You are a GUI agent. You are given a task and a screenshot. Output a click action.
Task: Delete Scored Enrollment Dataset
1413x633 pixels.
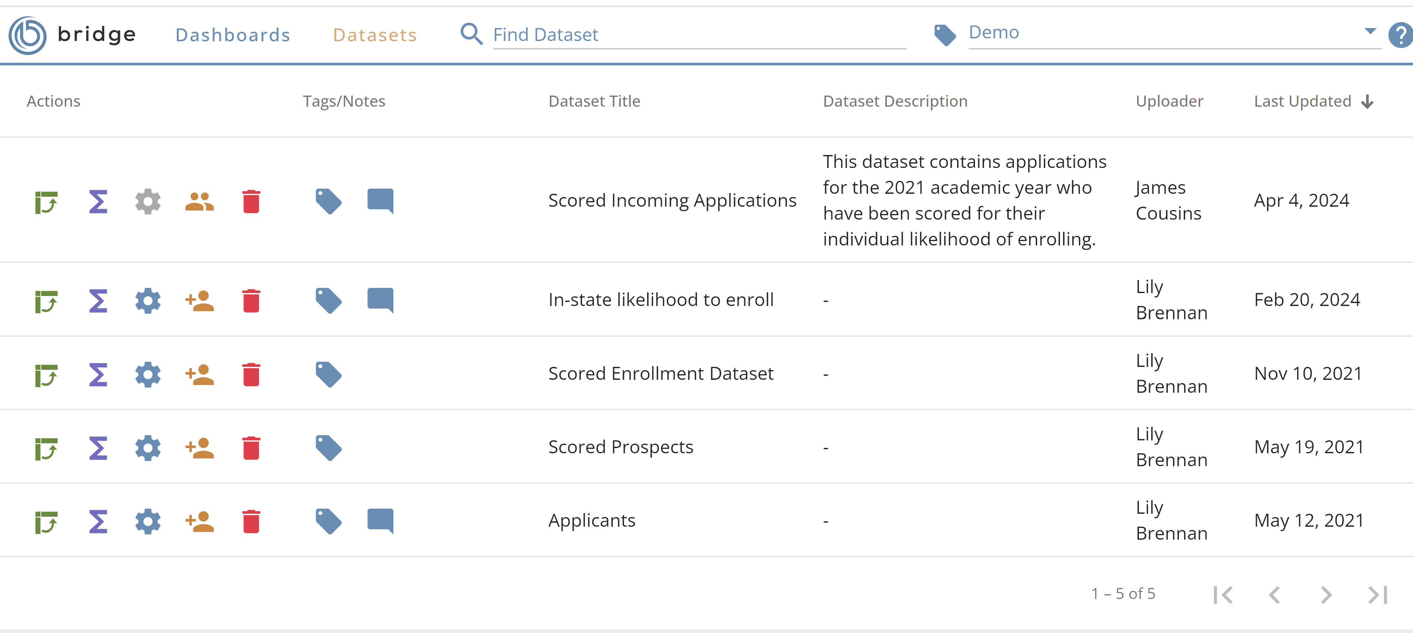point(251,375)
